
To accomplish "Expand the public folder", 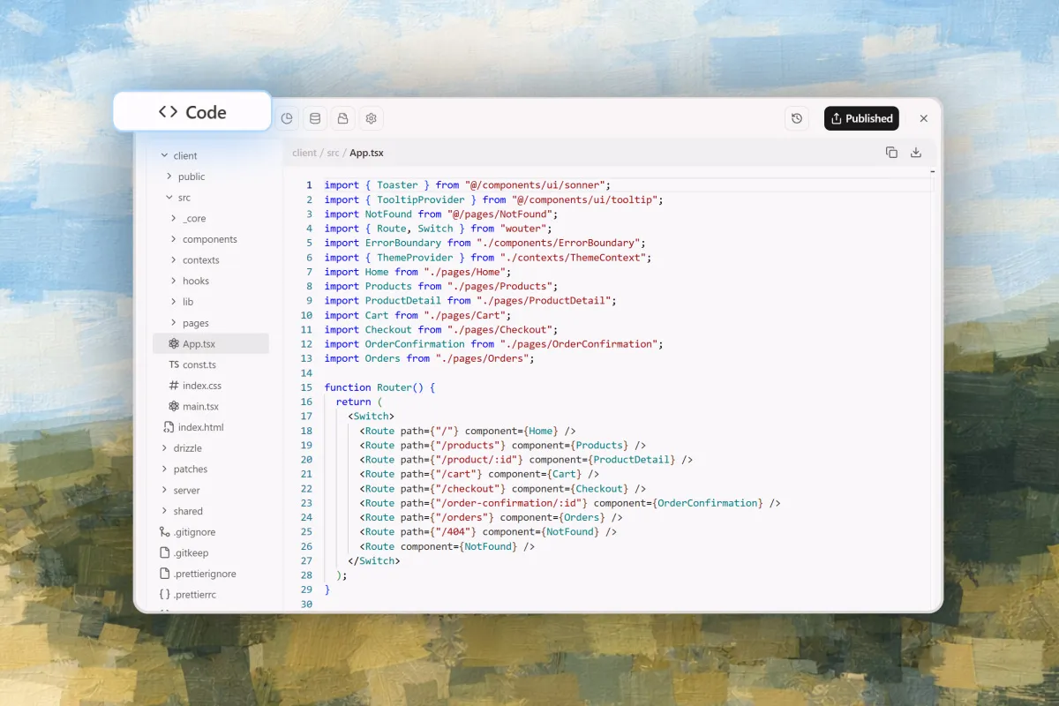I will (191, 176).
